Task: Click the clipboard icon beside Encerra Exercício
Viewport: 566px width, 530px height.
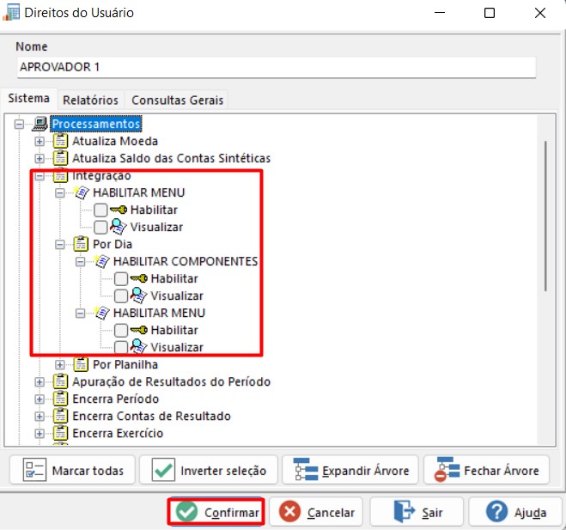Action: coord(60,433)
